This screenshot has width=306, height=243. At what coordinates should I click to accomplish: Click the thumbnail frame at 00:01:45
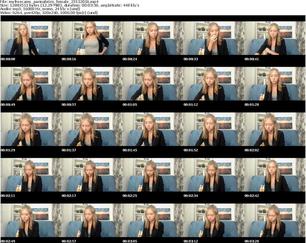153,129
